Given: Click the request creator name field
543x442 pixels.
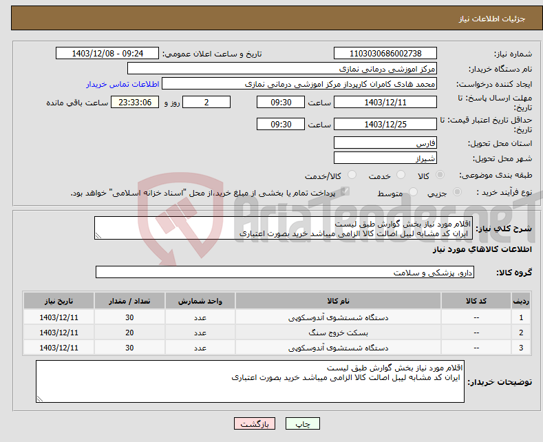Looking at the screenshot, I should pos(299,84).
